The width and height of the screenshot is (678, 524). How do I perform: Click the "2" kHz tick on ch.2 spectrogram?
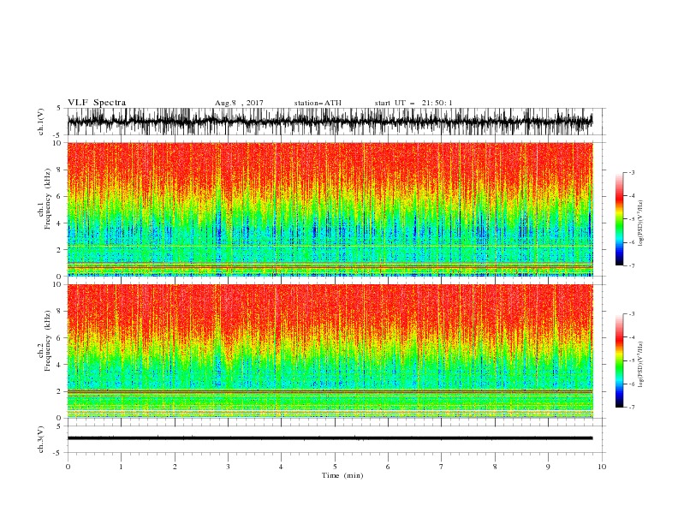[59, 391]
